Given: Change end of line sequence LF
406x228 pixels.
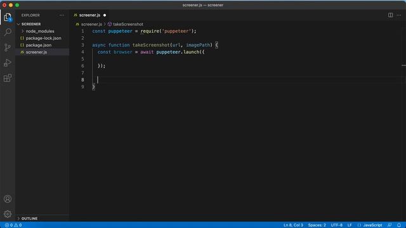Looking at the screenshot, I should (x=350, y=225).
